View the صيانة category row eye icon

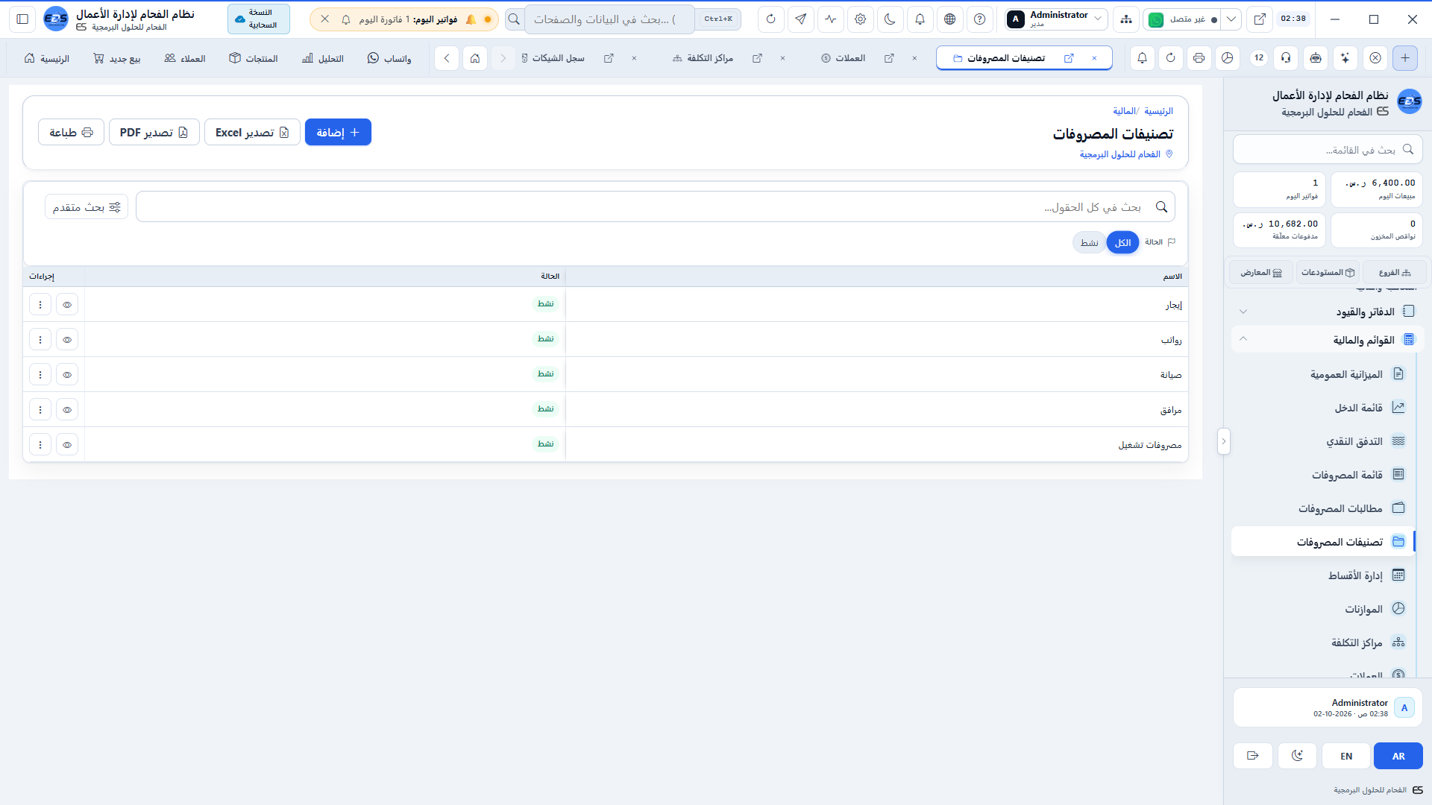pyautogui.click(x=67, y=374)
